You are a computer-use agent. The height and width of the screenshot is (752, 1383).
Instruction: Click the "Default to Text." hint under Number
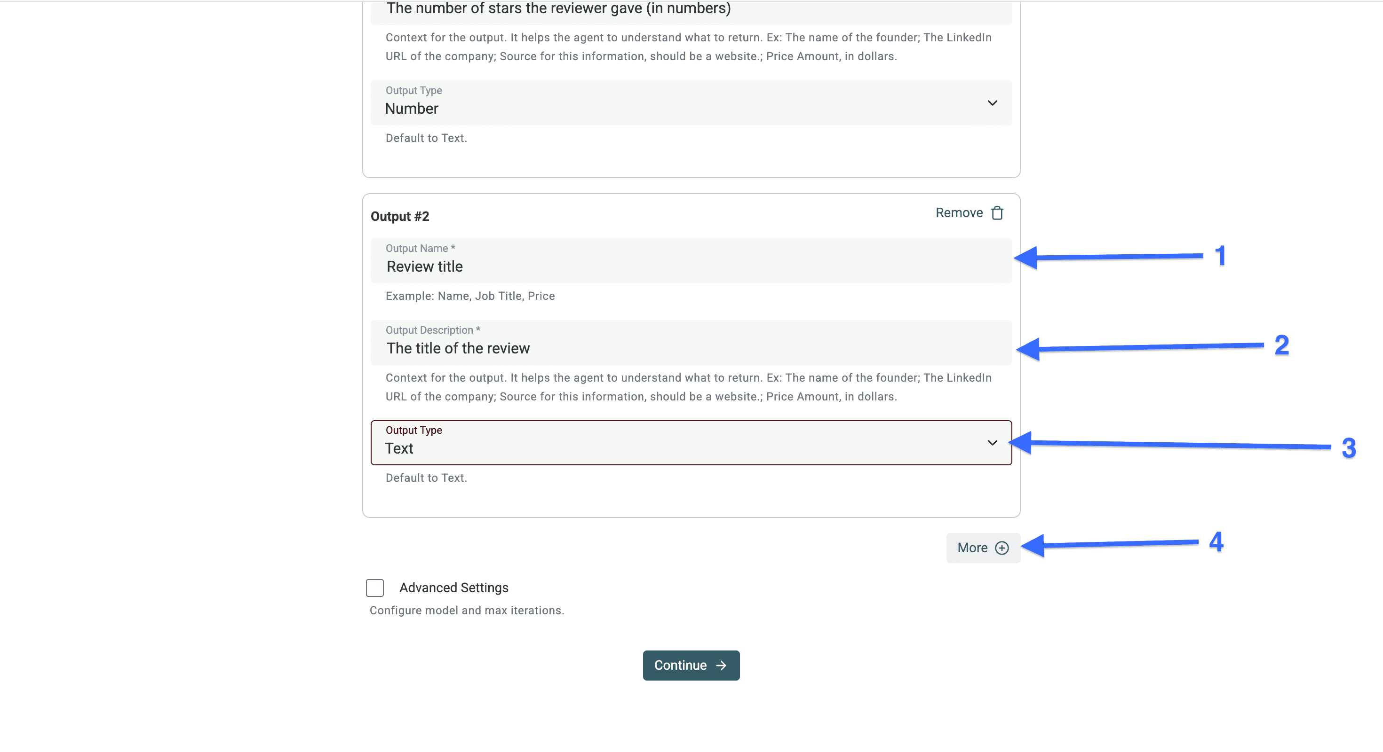coord(426,138)
